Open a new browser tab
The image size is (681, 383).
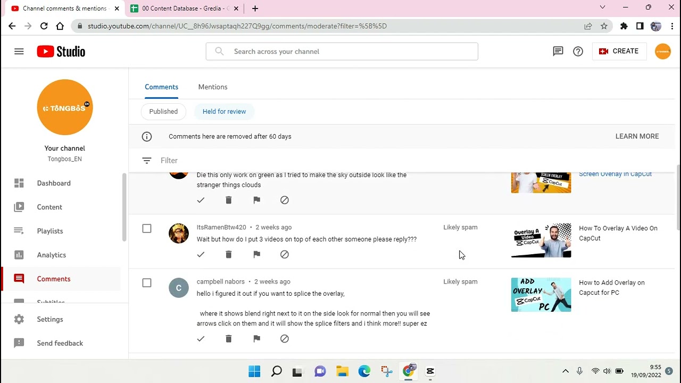255,9
